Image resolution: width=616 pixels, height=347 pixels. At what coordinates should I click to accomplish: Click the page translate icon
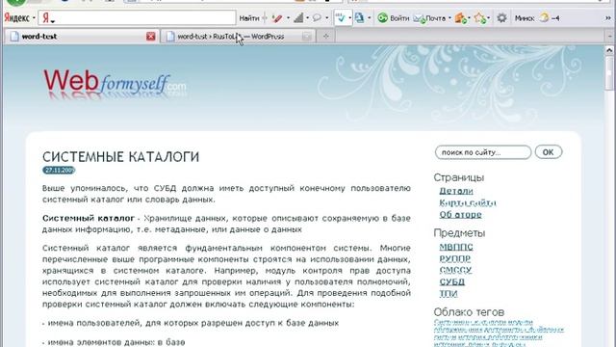click(x=359, y=17)
